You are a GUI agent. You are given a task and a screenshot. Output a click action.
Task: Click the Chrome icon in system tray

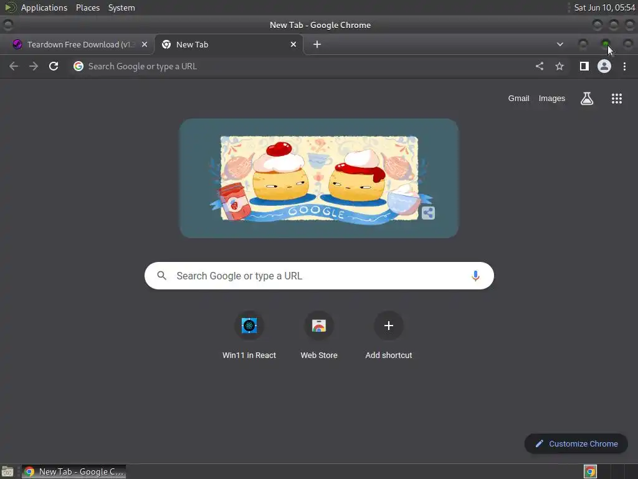tap(590, 472)
